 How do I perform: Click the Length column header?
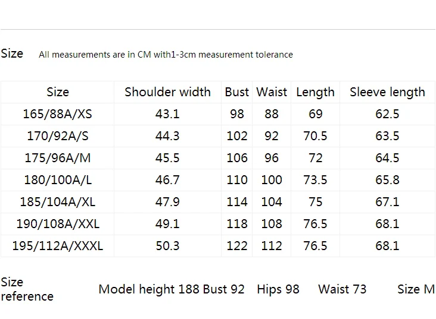point(315,92)
